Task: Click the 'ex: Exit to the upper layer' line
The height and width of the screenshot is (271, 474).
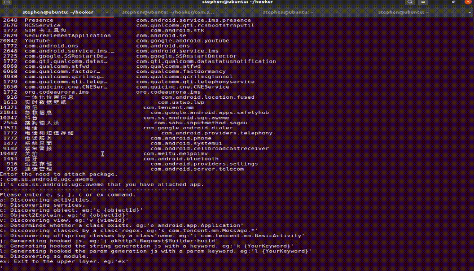Action: click(64, 261)
